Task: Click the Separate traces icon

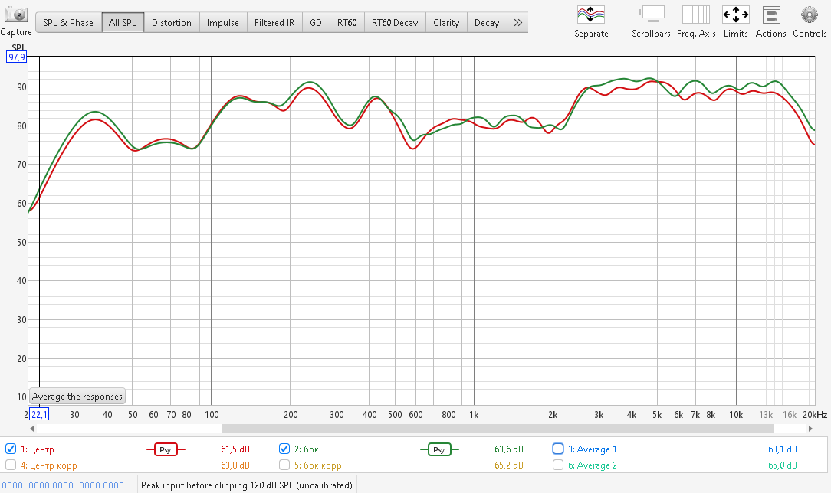Action: tap(591, 15)
